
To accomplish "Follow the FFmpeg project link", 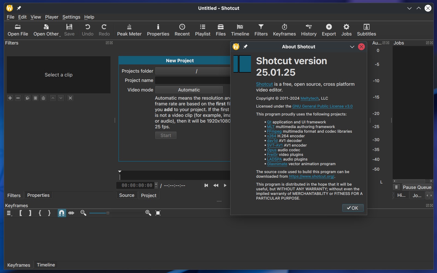I will point(274,131).
